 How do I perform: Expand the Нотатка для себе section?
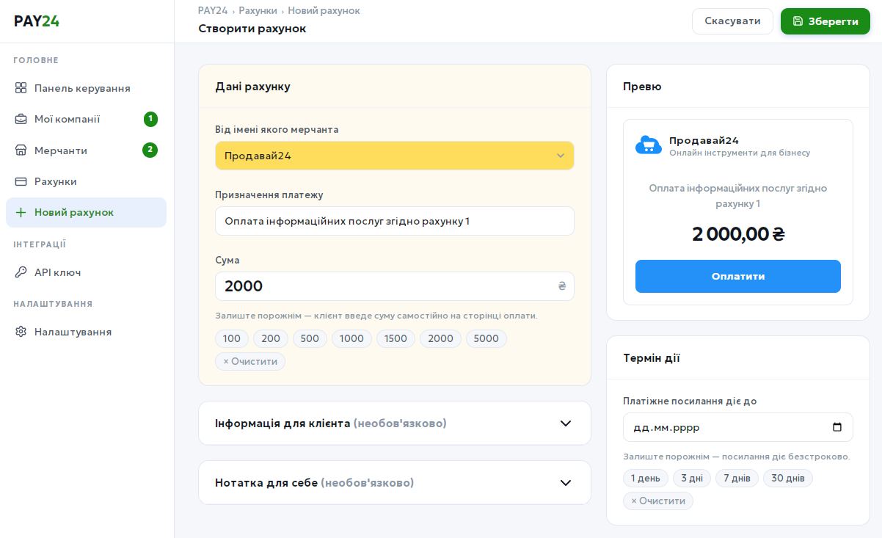pyautogui.click(x=394, y=483)
